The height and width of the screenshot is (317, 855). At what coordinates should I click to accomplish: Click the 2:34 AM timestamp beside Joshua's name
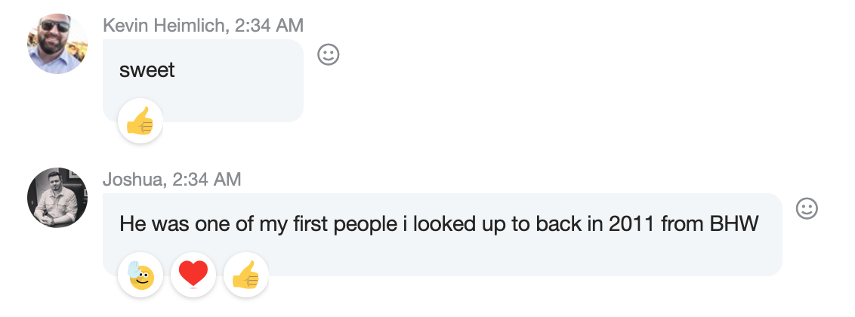tap(207, 180)
